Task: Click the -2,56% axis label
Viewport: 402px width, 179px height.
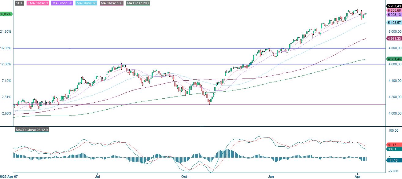Action: 6,113
